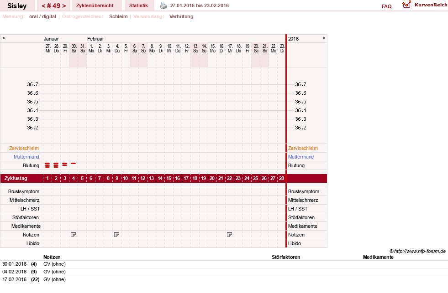Screen dimensions: 448x293
Task: Open note icon on cycle day 4
Action: (73, 235)
